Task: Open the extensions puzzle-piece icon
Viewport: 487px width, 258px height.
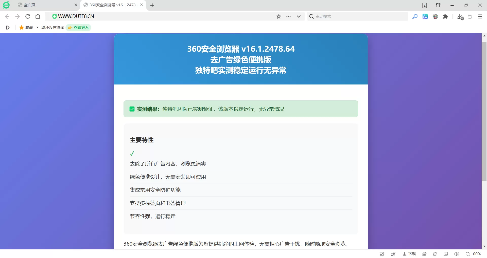Action: tap(446, 16)
